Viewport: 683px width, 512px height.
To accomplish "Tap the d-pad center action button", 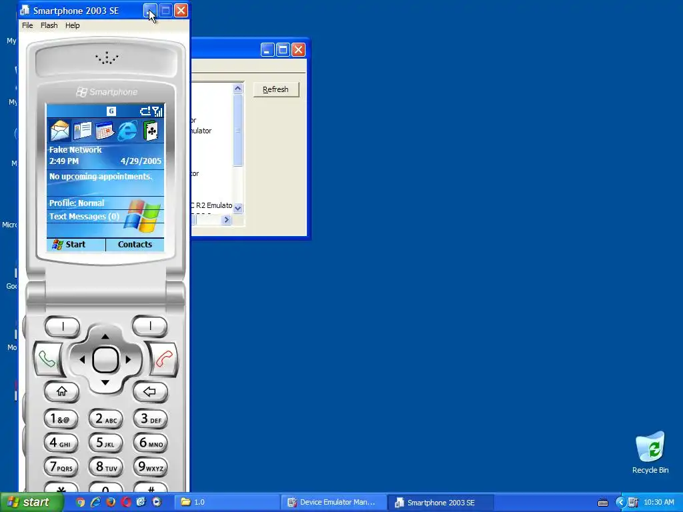I will coord(105,360).
